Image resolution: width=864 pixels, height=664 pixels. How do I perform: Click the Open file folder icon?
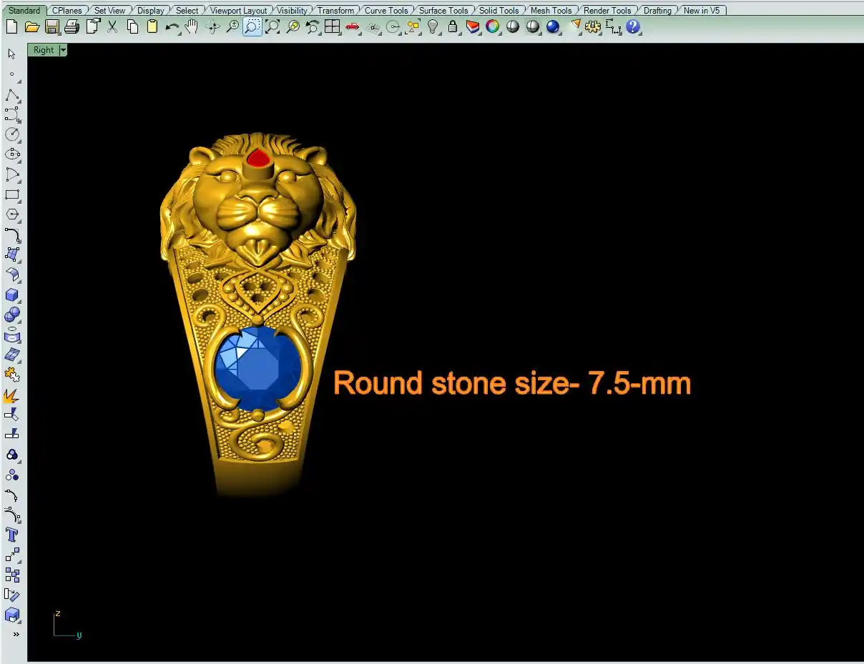(31, 27)
